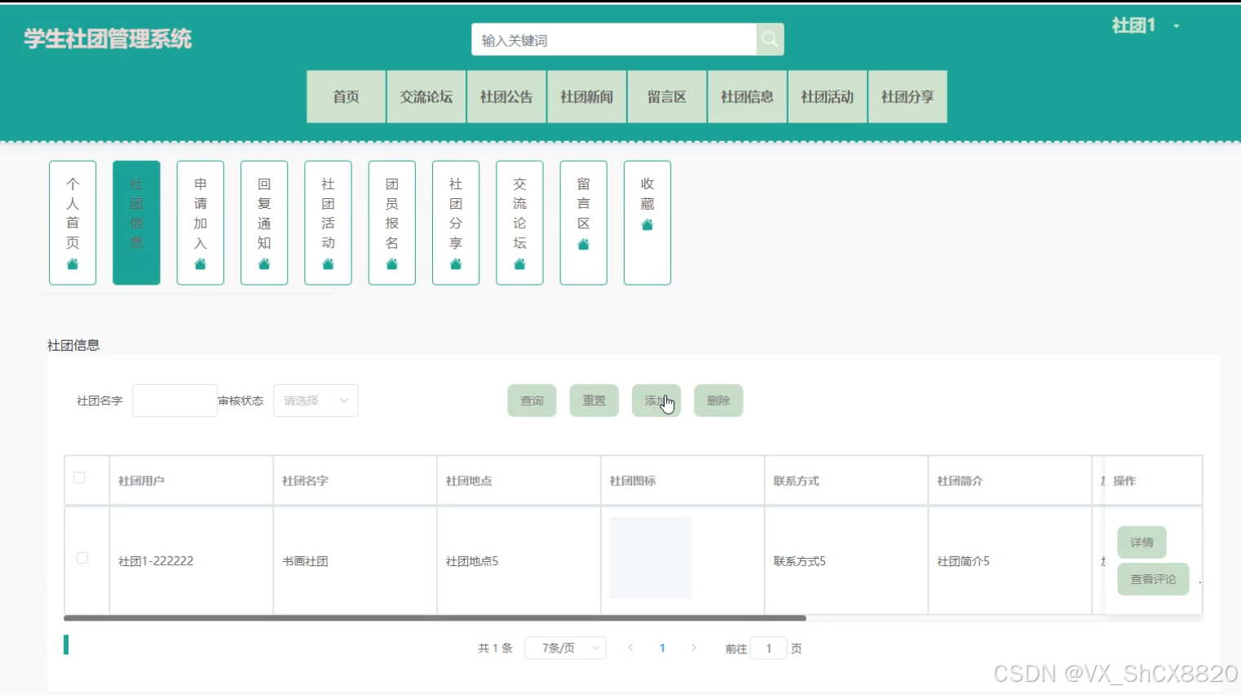Click the 学生社团管理系统 title
The height and width of the screenshot is (695, 1241).
tap(108, 38)
